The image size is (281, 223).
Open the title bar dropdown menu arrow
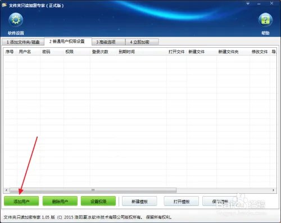point(248,3)
